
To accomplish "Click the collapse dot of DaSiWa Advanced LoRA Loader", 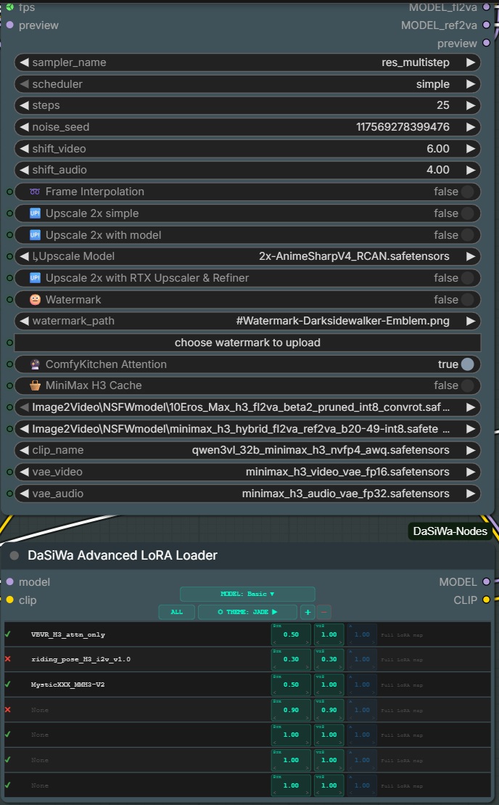I will [15, 555].
